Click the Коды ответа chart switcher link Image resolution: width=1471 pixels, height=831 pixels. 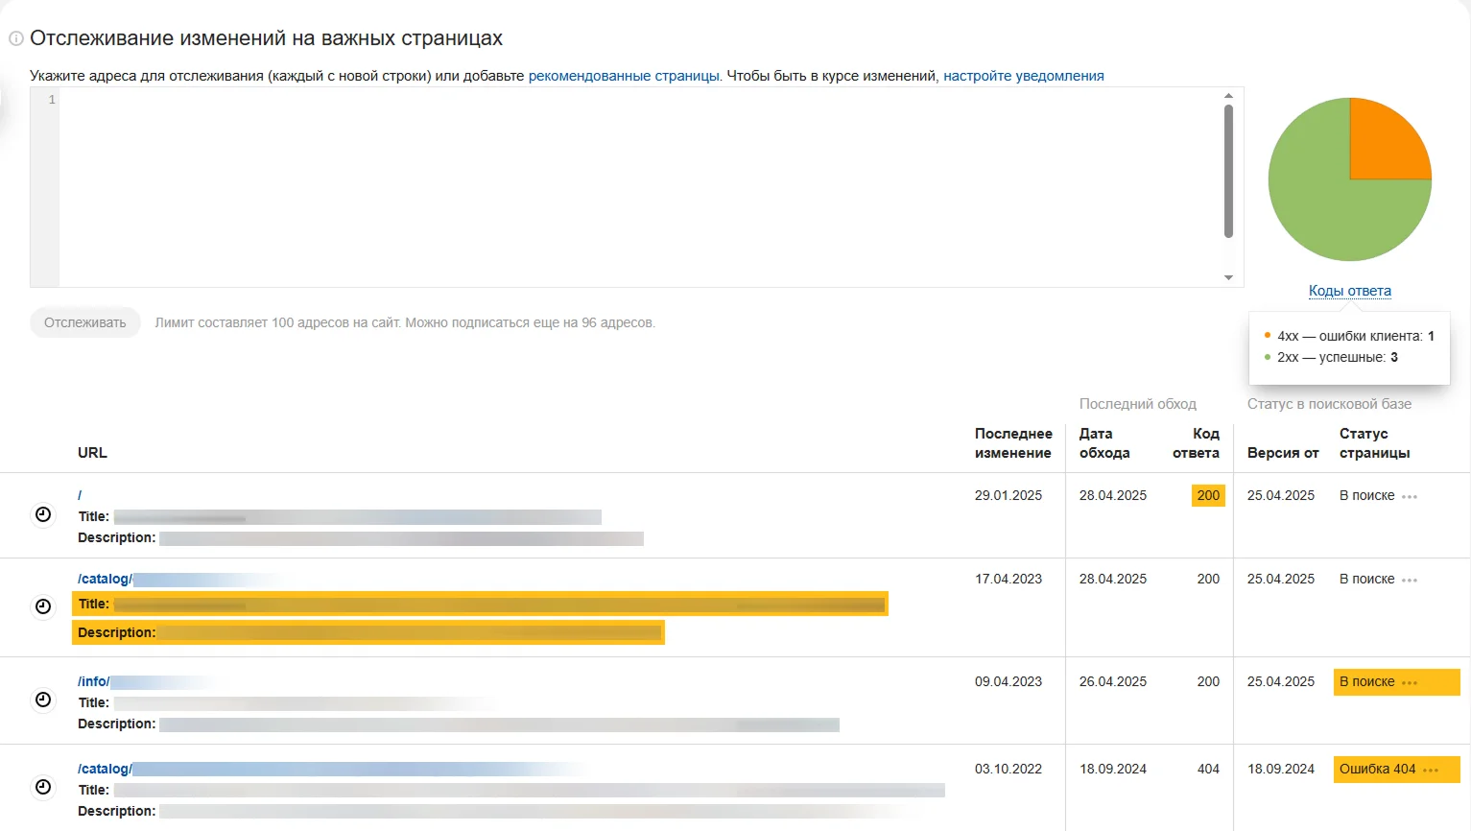[x=1349, y=291]
